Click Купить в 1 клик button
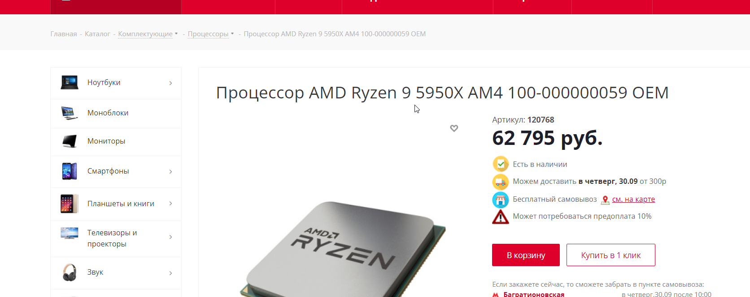The height and width of the screenshot is (297, 750). pyautogui.click(x=611, y=255)
